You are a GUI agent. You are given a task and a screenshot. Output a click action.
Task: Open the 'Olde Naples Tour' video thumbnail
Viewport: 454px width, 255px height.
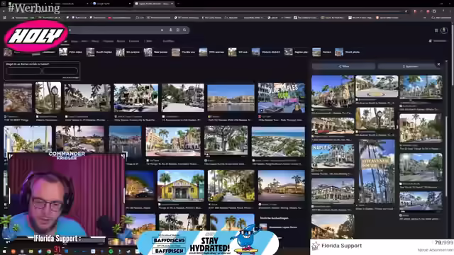(x=281, y=98)
